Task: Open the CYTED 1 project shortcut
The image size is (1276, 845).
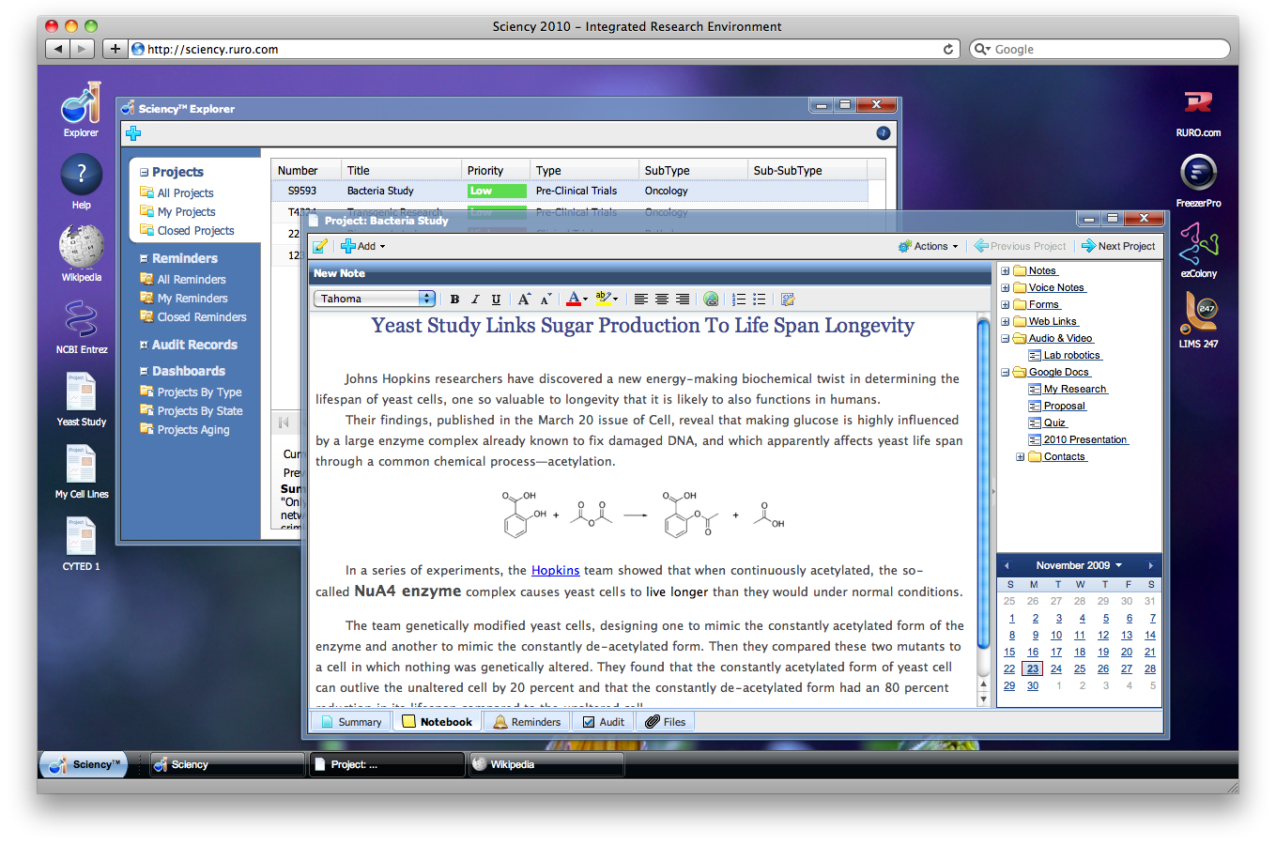Action: tap(82, 544)
